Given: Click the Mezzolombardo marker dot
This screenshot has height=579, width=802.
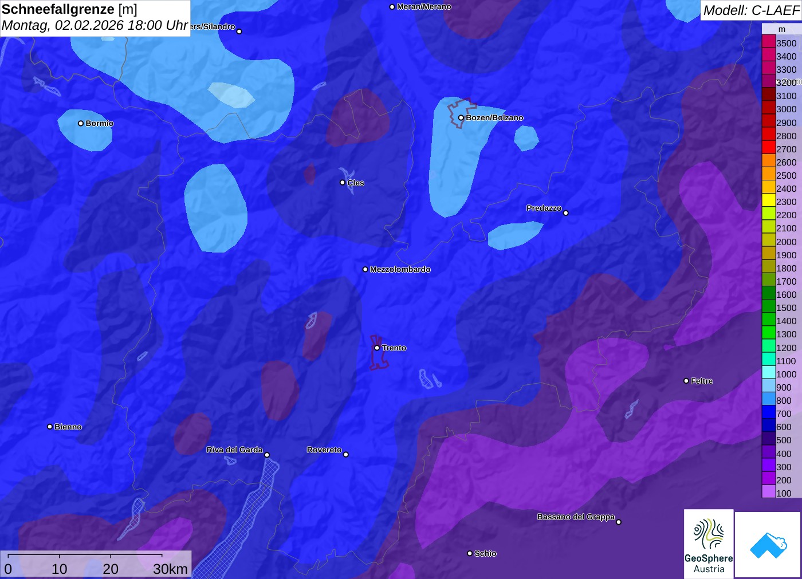Looking at the screenshot, I should click(x=365, y=269).
